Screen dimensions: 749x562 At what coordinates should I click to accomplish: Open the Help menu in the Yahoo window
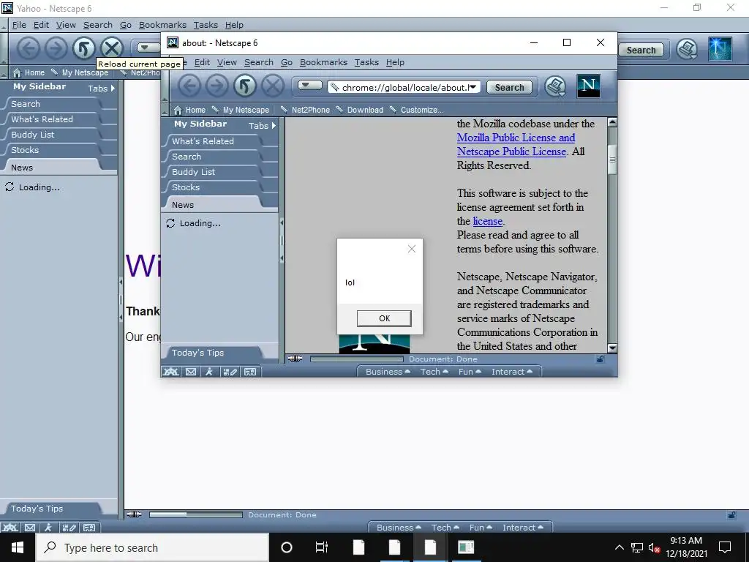(x=234, y=25)
